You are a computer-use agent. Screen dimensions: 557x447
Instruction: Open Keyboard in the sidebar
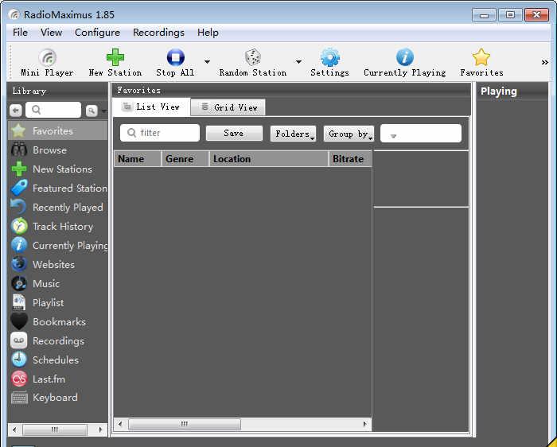pos(57,398)
